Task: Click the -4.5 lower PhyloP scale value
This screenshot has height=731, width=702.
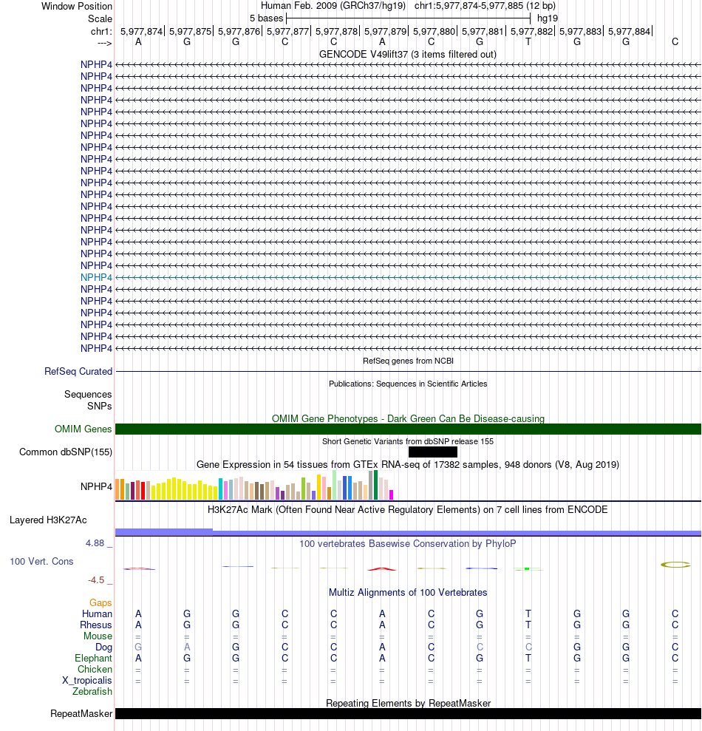Action: click(x=96, y=580)
